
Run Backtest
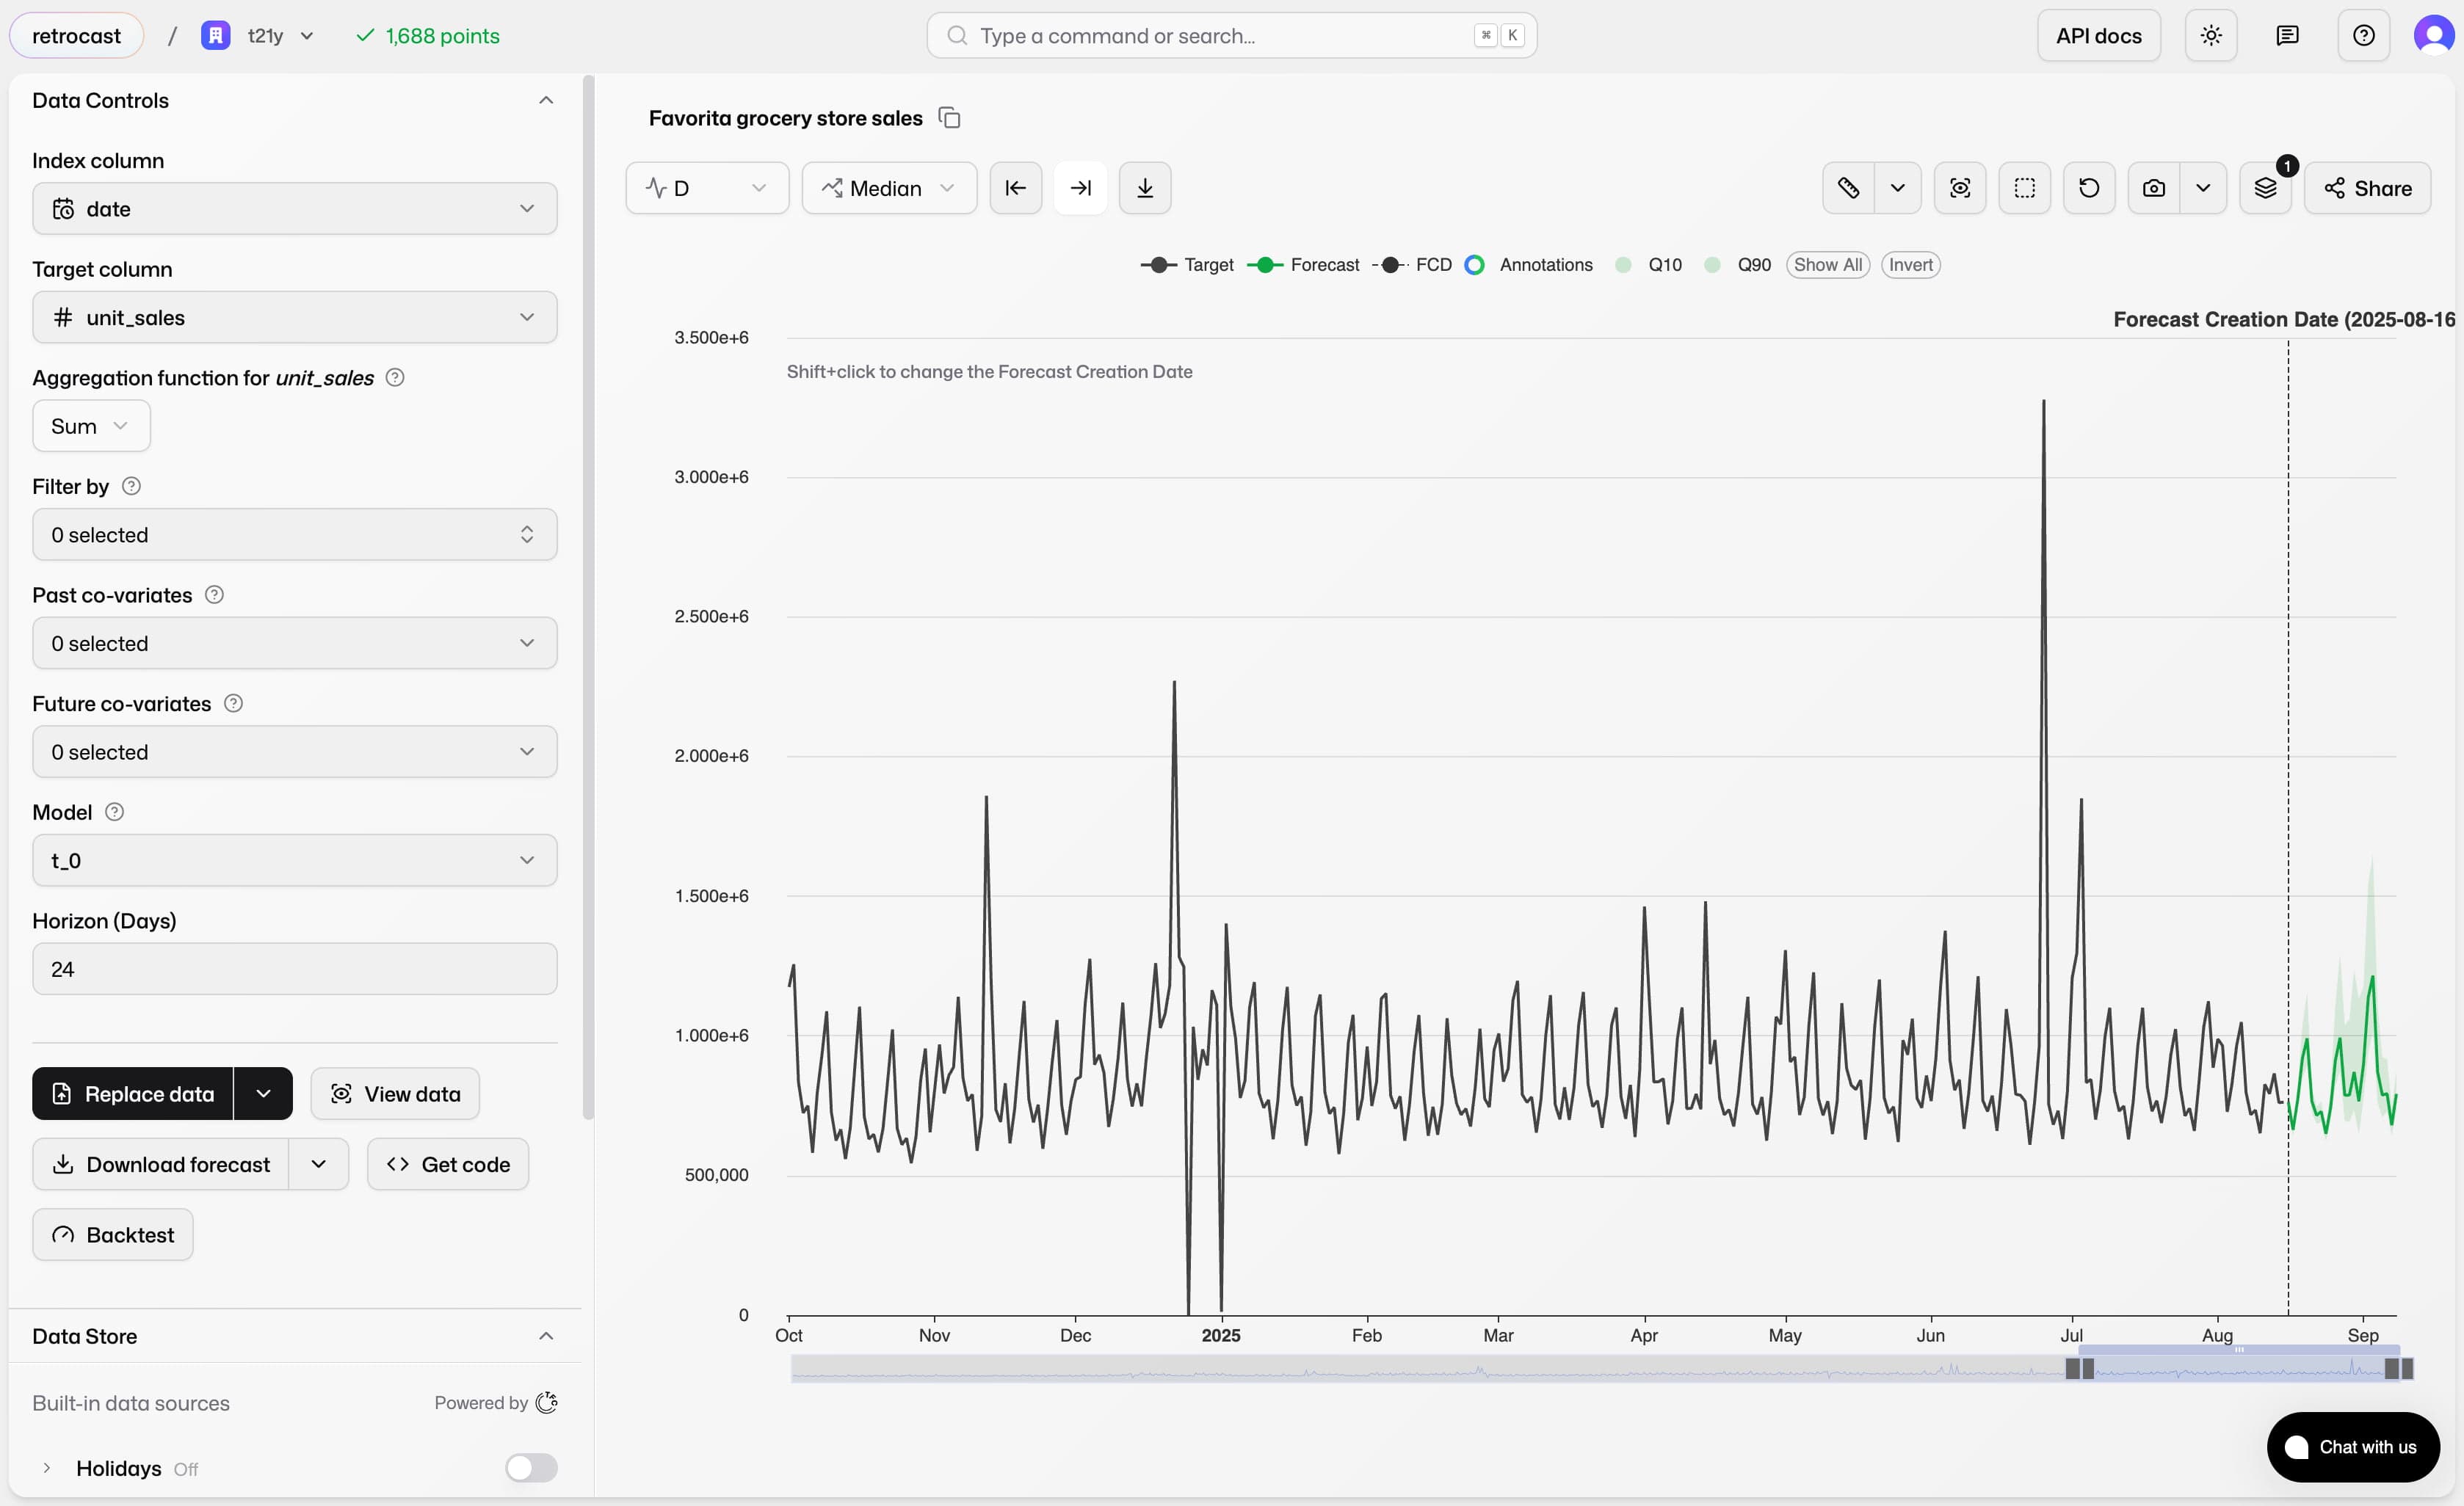(113, 1235)
